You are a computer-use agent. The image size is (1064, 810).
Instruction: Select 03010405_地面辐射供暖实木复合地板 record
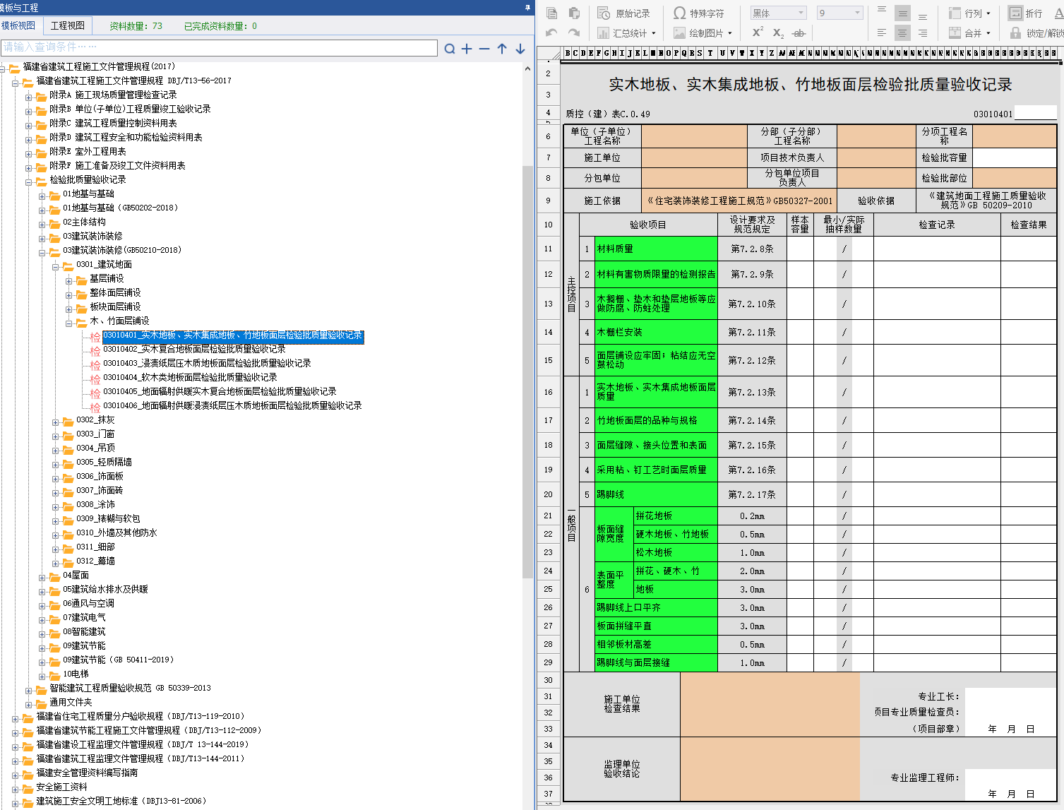coord(220,391)
